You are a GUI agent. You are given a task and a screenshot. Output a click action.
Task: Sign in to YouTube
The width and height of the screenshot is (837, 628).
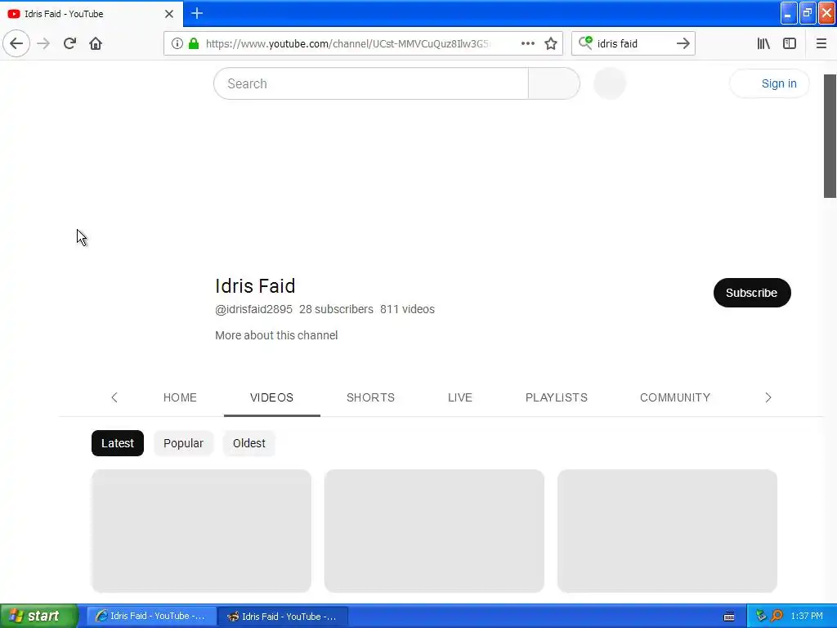[769, 83]
